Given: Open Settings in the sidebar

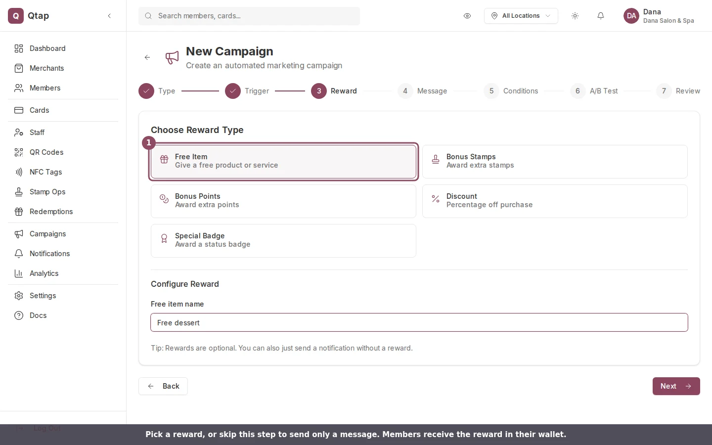Looking at the screenshot, I should pos(63,296).
